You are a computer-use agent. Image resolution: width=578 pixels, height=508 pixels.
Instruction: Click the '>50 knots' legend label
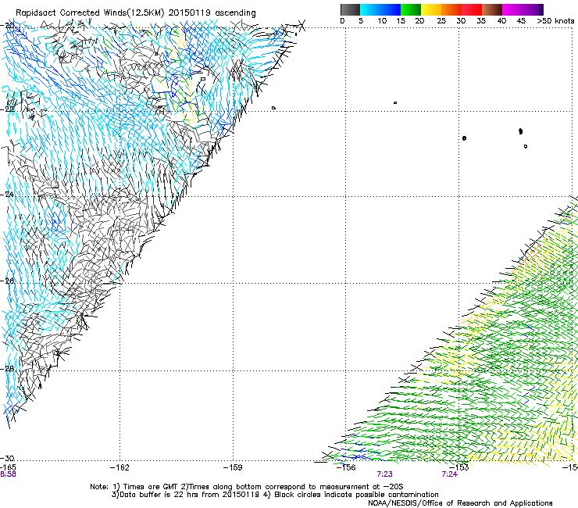tap(555, 20)
